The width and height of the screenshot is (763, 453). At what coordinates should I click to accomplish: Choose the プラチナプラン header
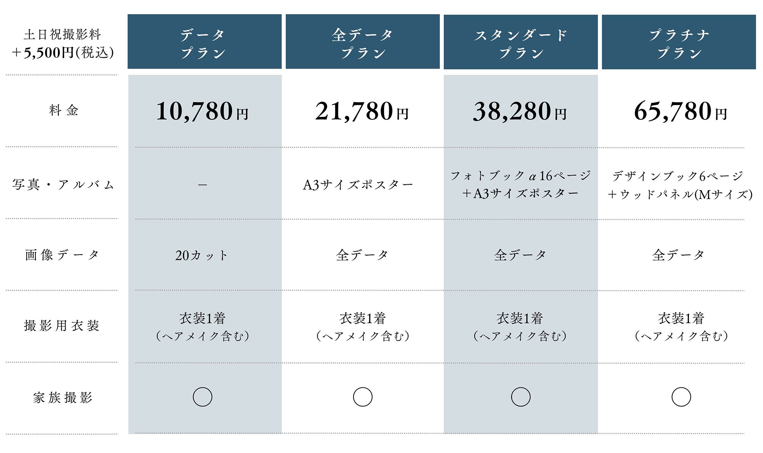[x=679, y=42]
